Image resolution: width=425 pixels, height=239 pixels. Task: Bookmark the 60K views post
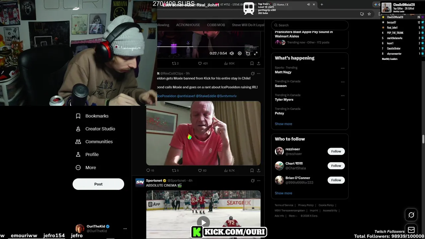252,63
